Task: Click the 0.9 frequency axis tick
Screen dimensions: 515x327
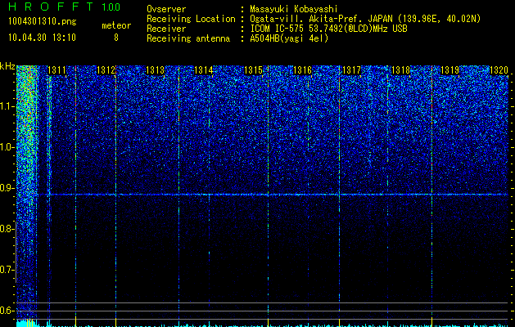Action: 7,188
